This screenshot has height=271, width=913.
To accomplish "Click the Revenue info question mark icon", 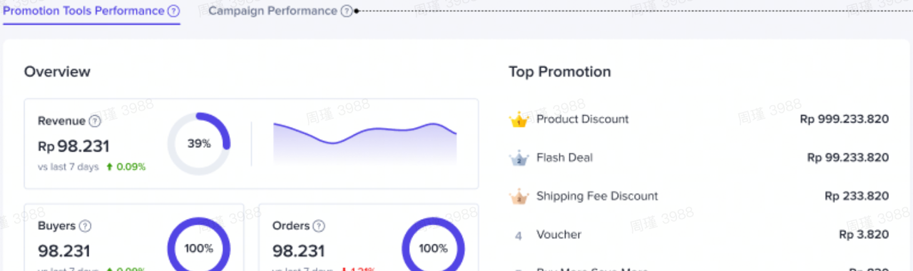I will point(95,121).
